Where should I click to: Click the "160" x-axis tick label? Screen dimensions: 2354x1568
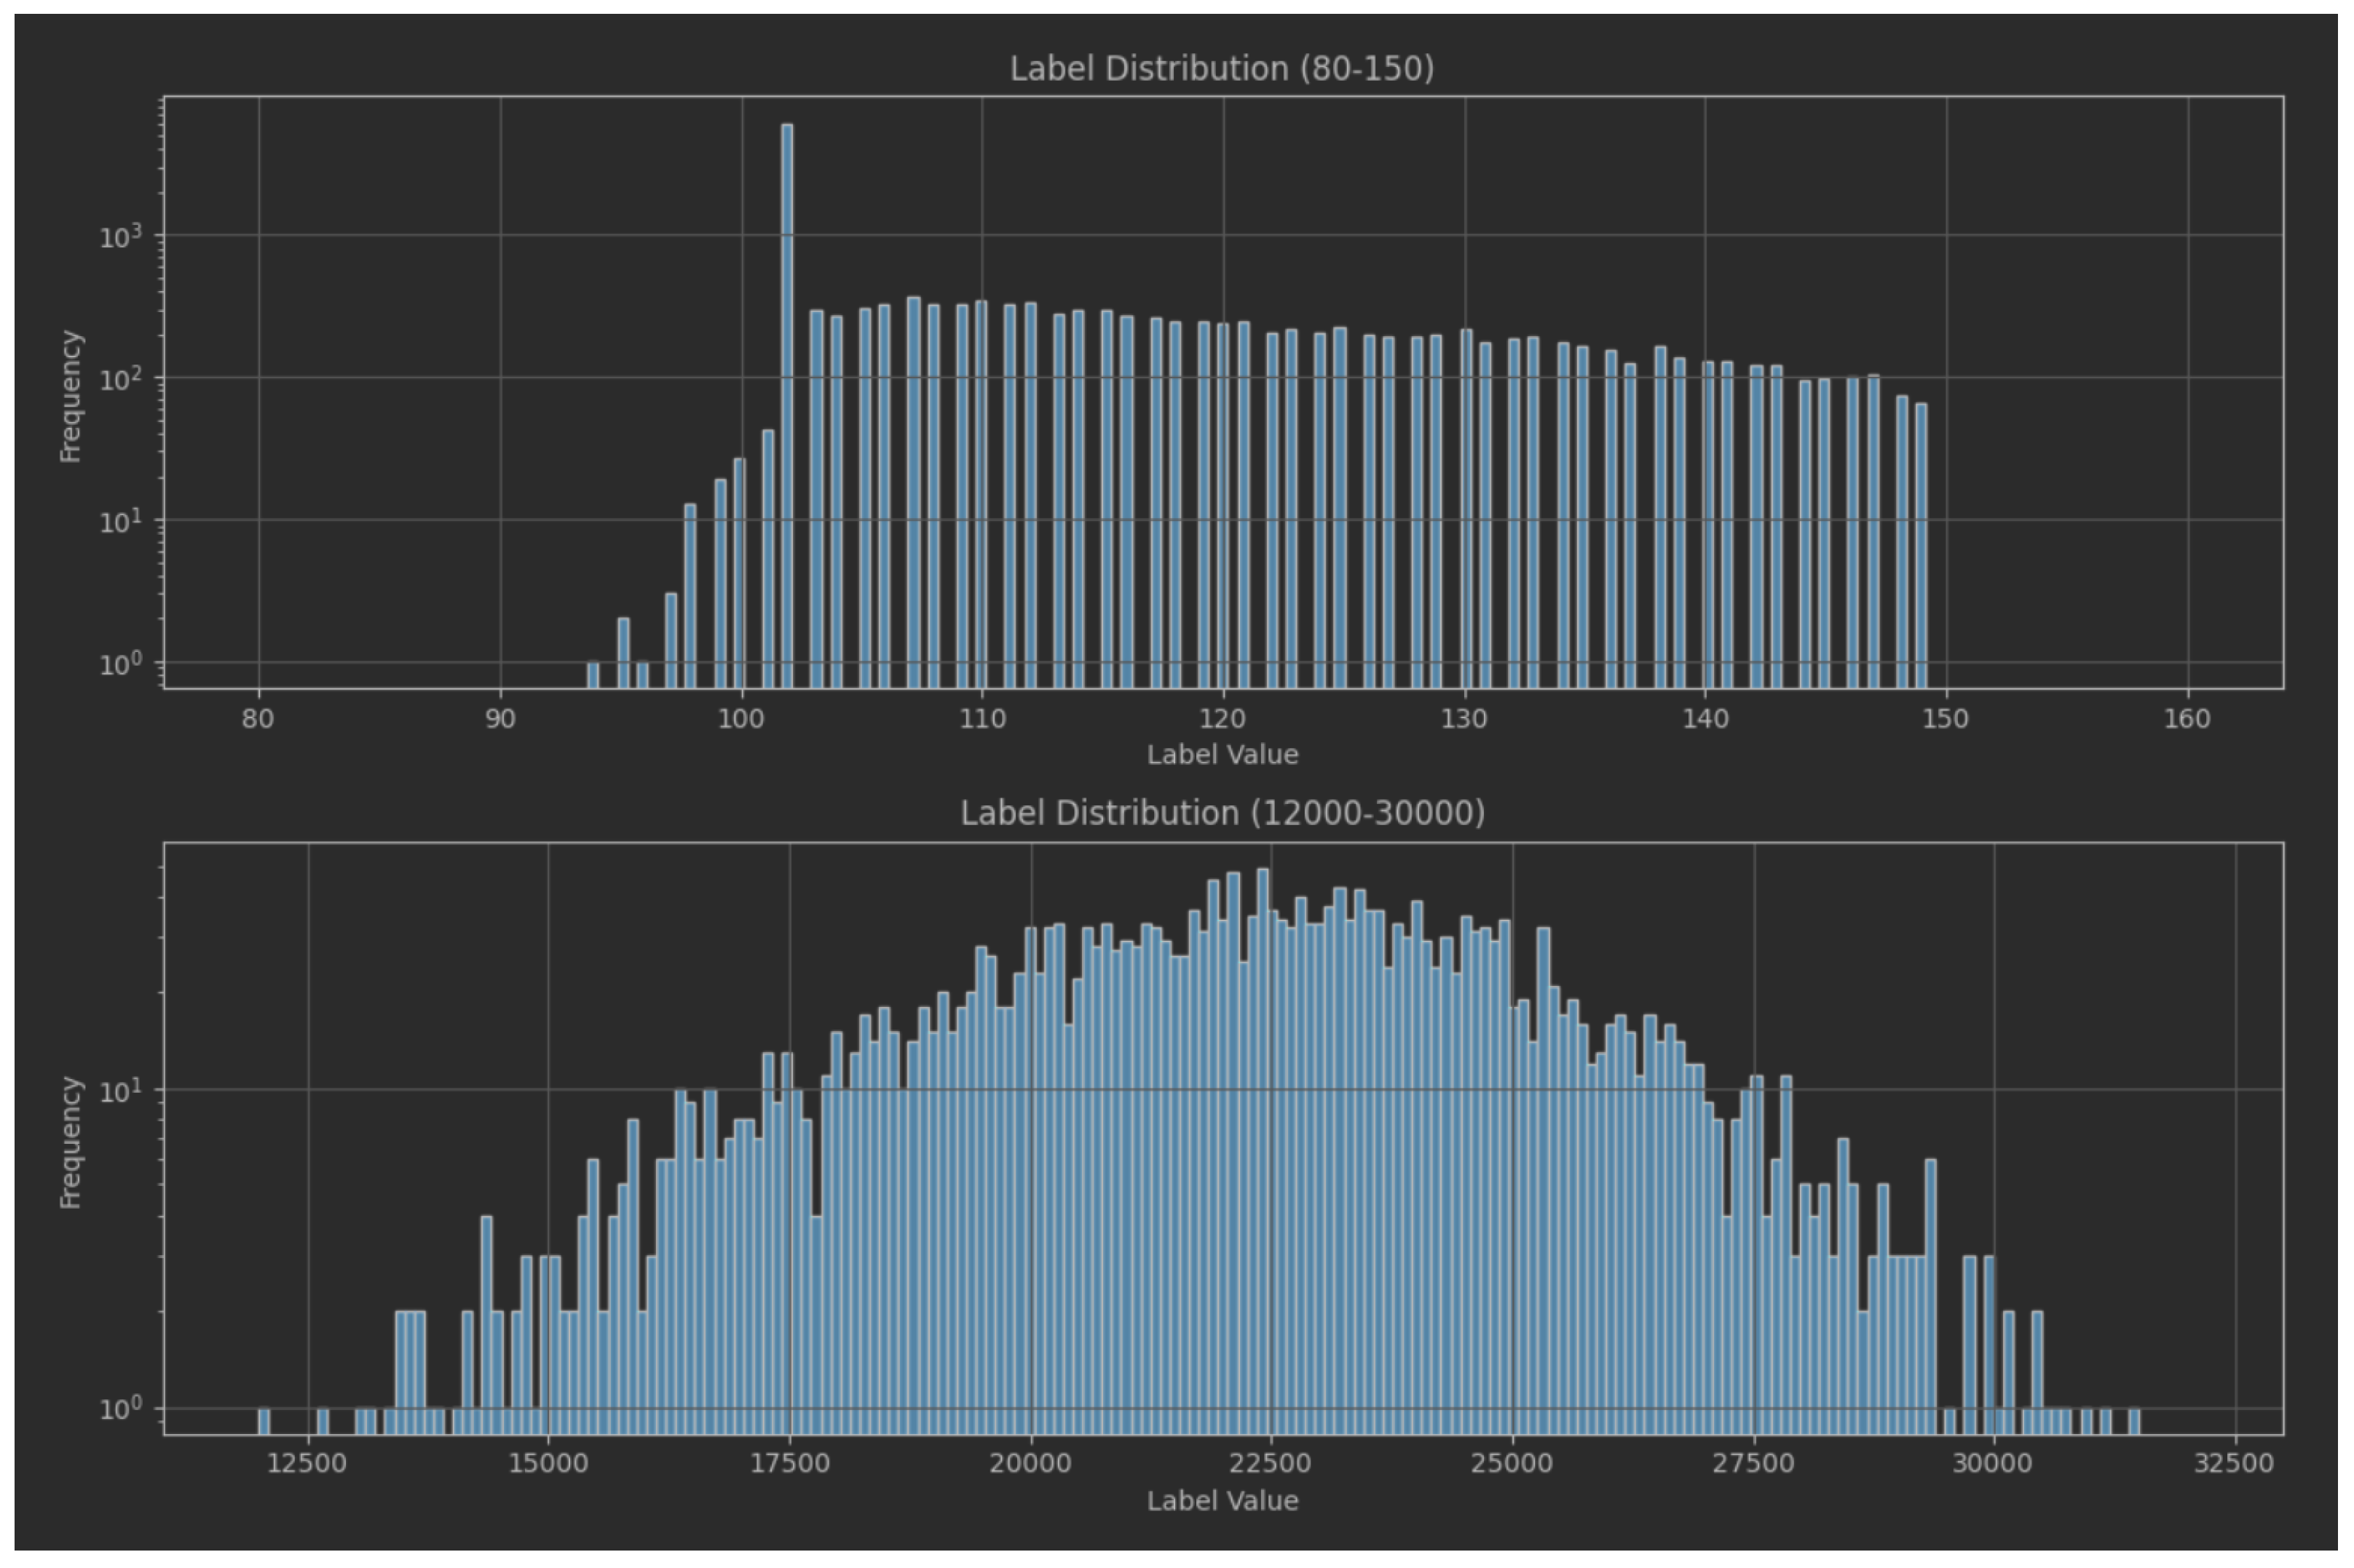pos(2187,719)
